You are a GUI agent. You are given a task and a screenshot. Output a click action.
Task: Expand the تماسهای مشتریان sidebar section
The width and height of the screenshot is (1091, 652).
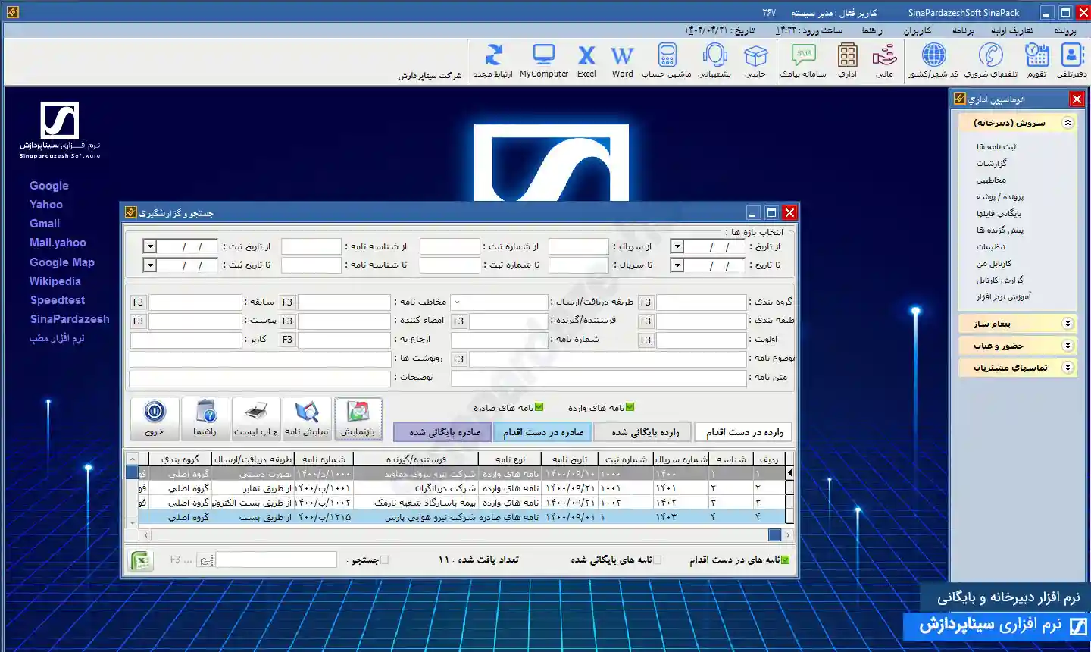[1068, 368]
